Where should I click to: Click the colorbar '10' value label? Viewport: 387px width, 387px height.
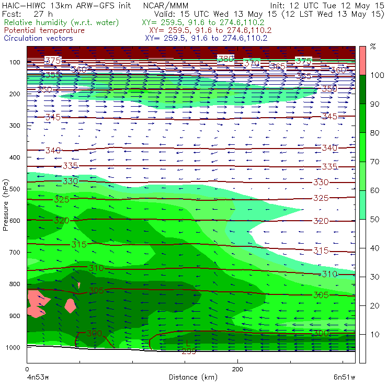coord(374,334)
